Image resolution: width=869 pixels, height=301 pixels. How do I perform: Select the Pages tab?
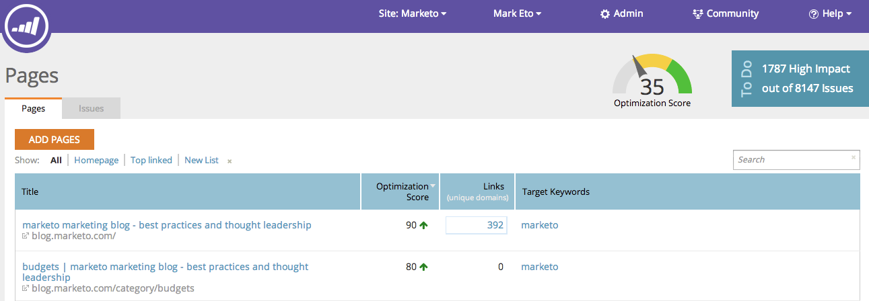click(x=34, y=108)
